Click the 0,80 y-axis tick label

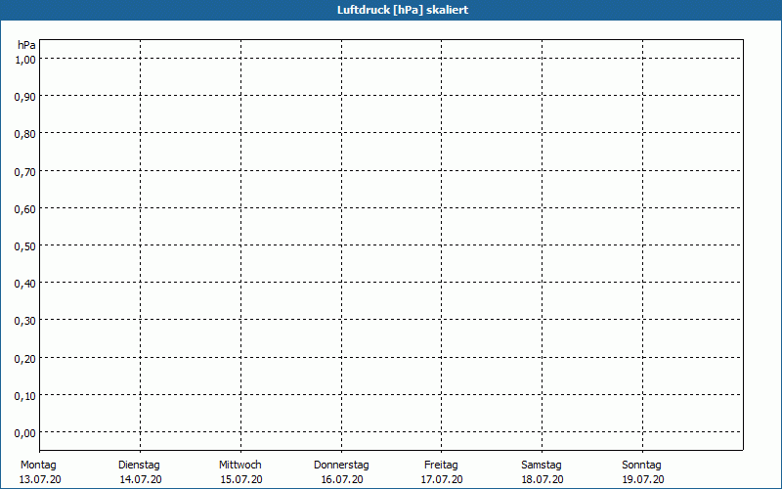pos(25,133)
